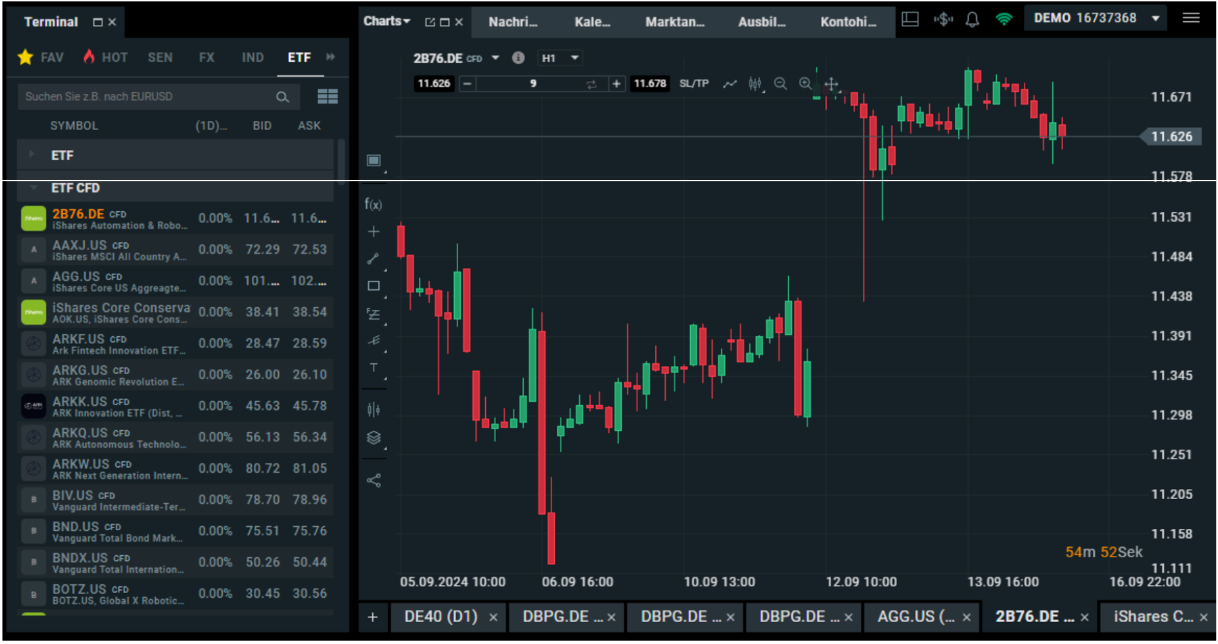Click the zoom in magnifier on chart
This screenshot has height=644, width=1218.
click(806, 84)
